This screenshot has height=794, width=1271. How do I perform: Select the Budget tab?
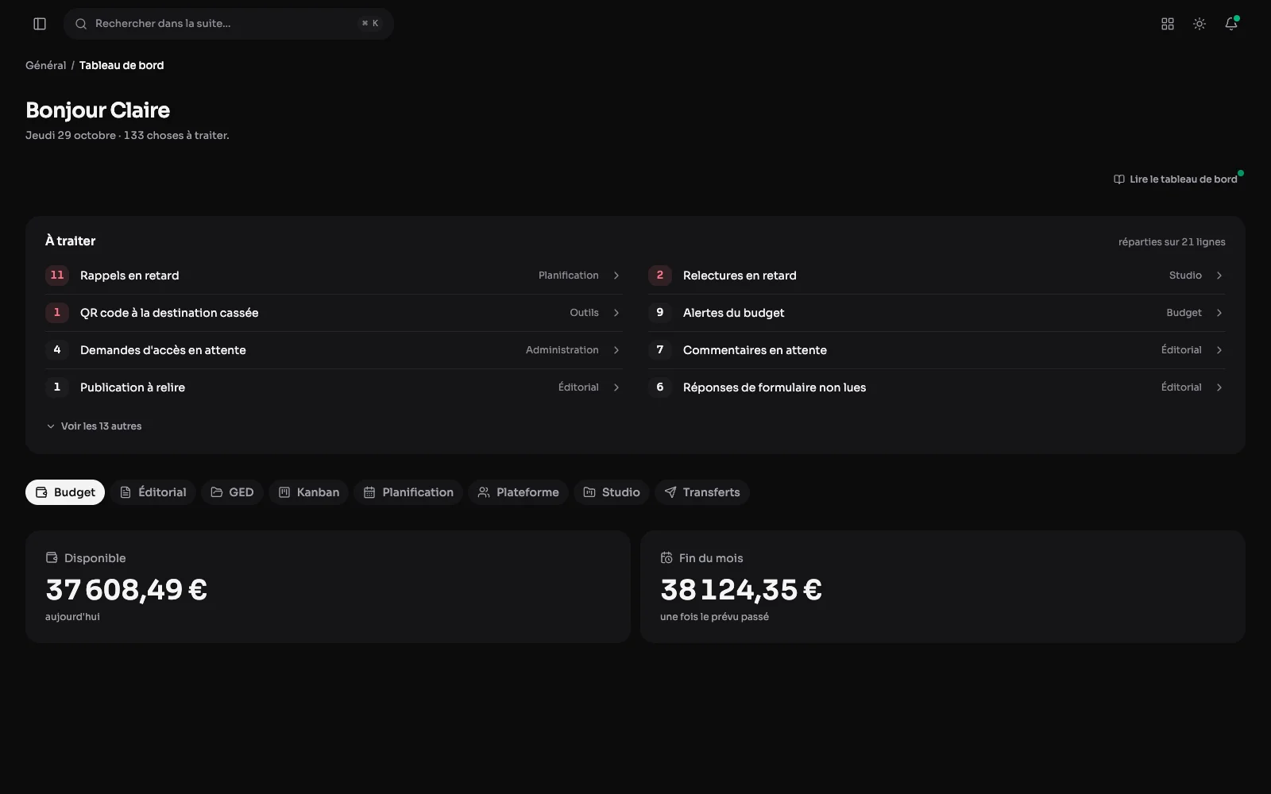[65, 492]
